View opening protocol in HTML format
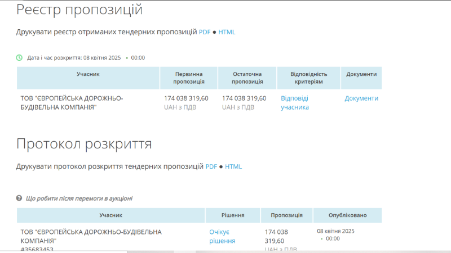 pyautogui.click(x=233, y=166)
